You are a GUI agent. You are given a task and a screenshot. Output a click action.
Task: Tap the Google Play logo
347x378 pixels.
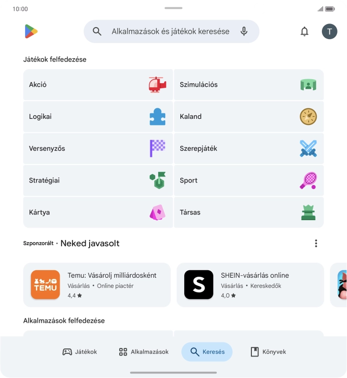[31, 32]
